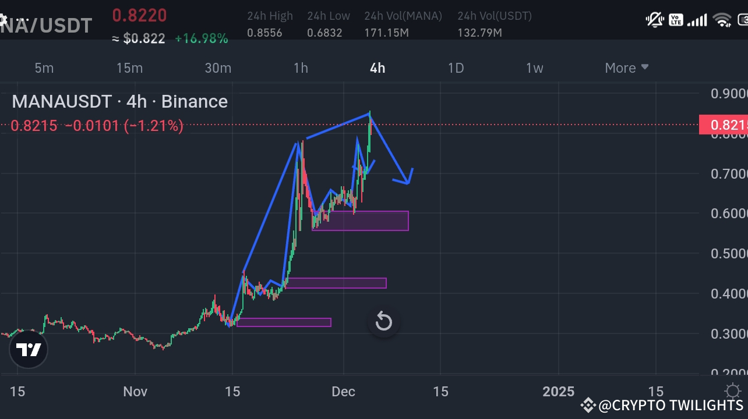Tap the MANA/USDT pair name
Viewport: 748px width, 419px height.
47,24
